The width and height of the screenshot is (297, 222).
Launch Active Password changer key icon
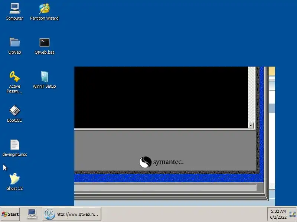pos(14,82)
